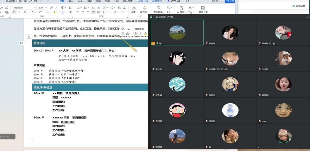Toggle the 自动保存 auto-save switch
310x151 pixels.
pyautogui.click(x=19, y=1)
